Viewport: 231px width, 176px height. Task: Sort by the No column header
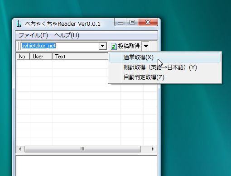coord(23,57)
